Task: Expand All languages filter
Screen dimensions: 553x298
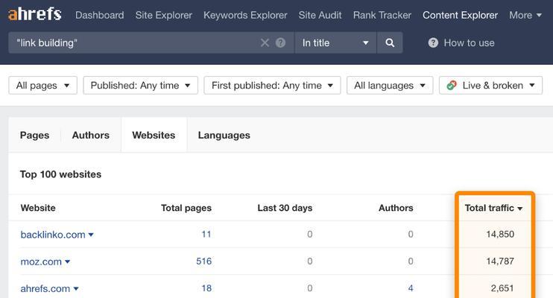Action: pos(390,86)
